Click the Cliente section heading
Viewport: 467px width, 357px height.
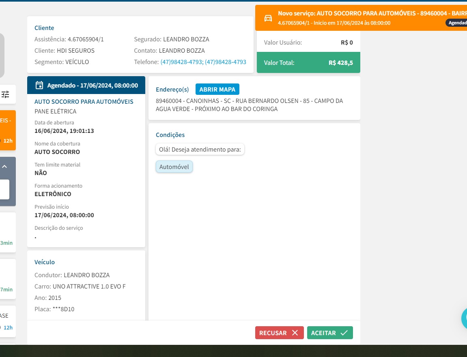click(x=44, y=28)
